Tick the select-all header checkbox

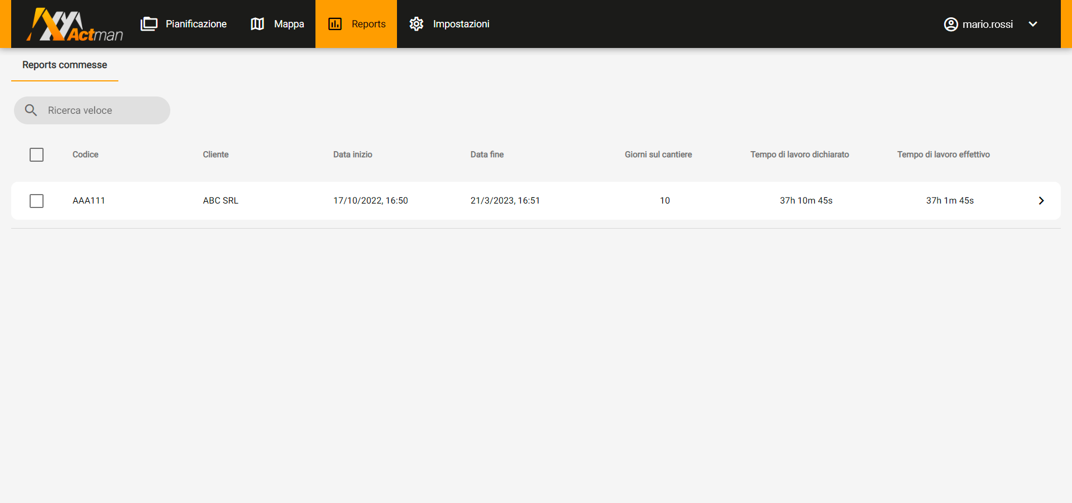(36, 154)
